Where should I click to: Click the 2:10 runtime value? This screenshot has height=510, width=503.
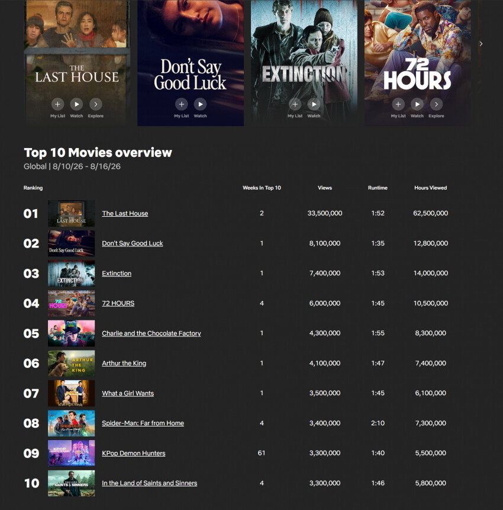(378, 423)
